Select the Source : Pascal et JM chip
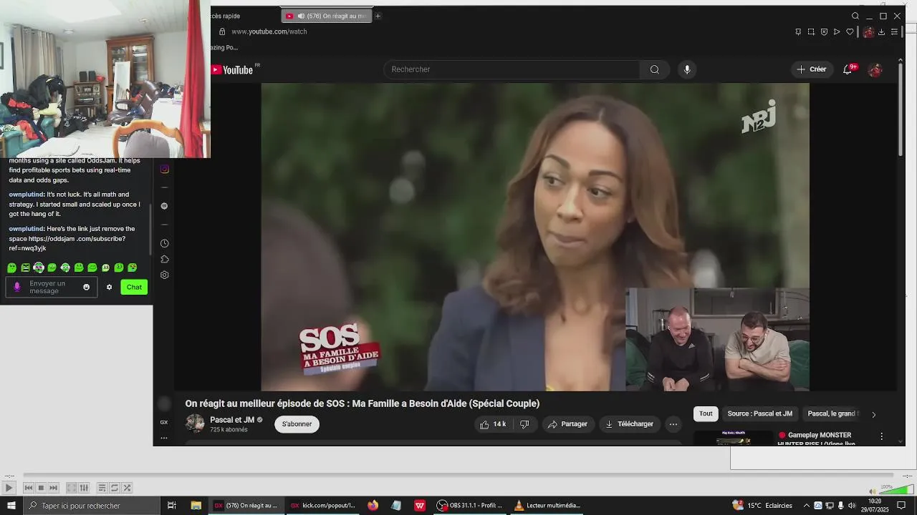Screen dimensions: 917x515 (760, 413)
